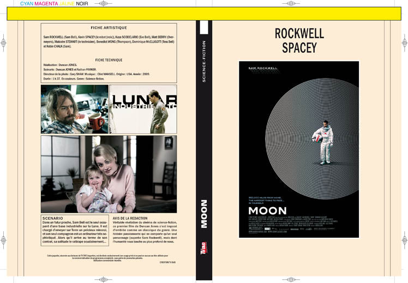Viewport: 408px width, 283px height.
Task: Click the line 'Réalisation : Duncan JONES.'
Action: click(x=60, y=65)
